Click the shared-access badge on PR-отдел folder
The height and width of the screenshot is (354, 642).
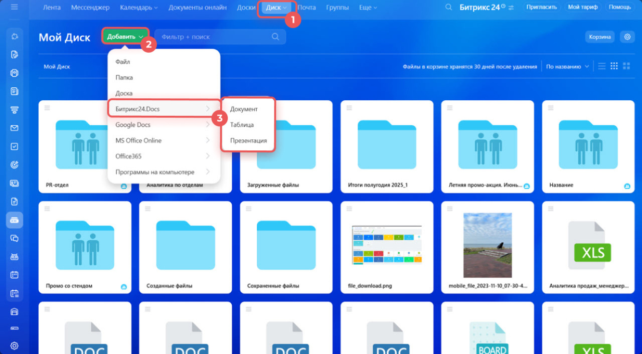pos(124,186)
